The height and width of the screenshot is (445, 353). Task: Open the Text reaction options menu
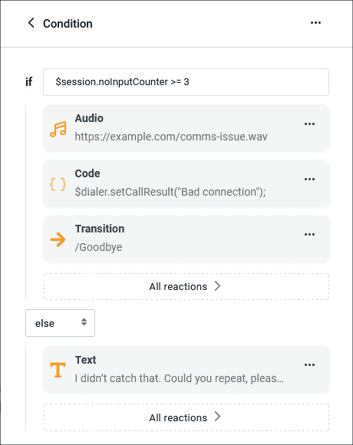pos(309,365)
